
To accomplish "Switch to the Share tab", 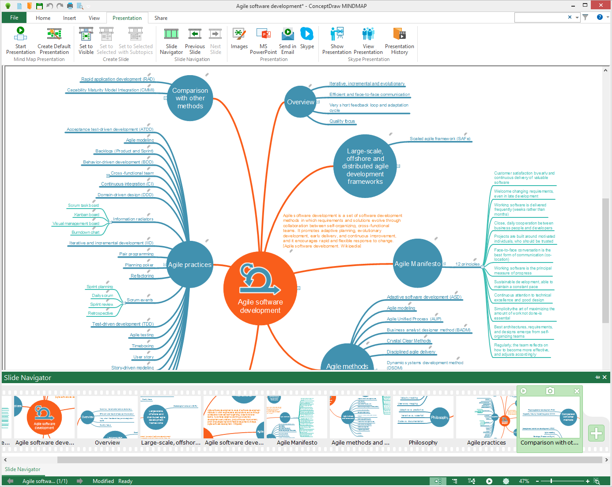I will (161, 18).
